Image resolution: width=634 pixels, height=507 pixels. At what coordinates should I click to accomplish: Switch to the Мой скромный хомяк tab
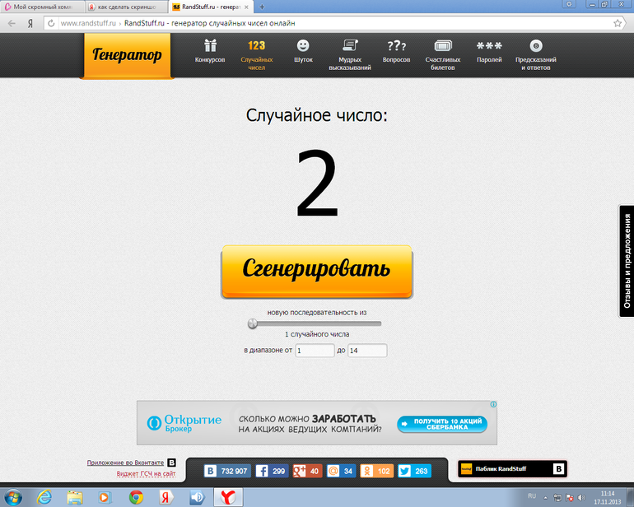coord(42,7)
